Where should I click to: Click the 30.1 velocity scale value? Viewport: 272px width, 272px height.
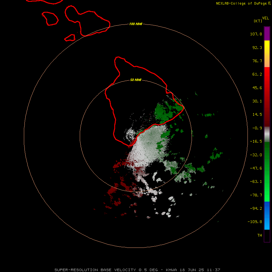(257, 101)
